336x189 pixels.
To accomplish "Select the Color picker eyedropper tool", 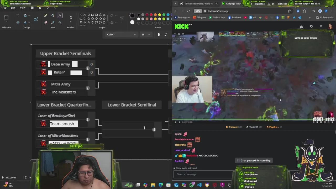I will [53, 22].
